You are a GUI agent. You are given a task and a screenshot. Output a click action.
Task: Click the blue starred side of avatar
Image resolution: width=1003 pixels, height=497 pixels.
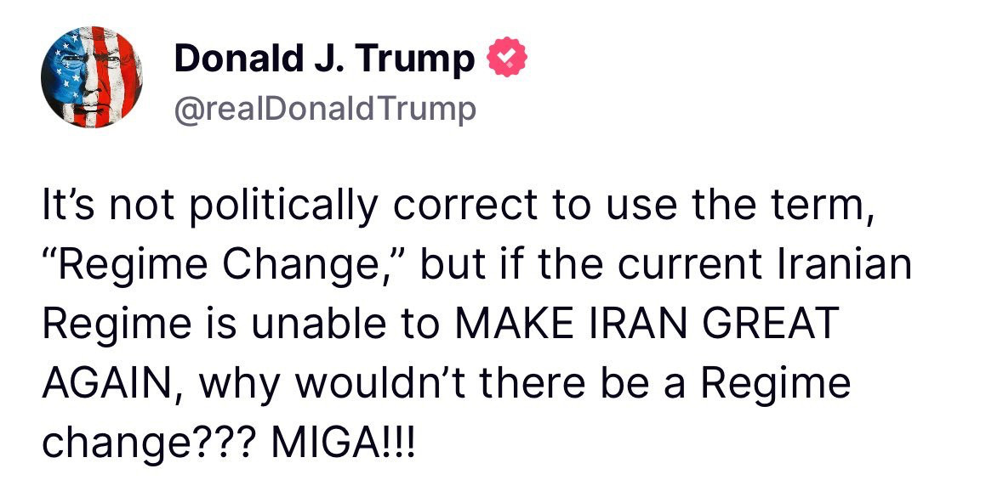click(x=66, y=75)
